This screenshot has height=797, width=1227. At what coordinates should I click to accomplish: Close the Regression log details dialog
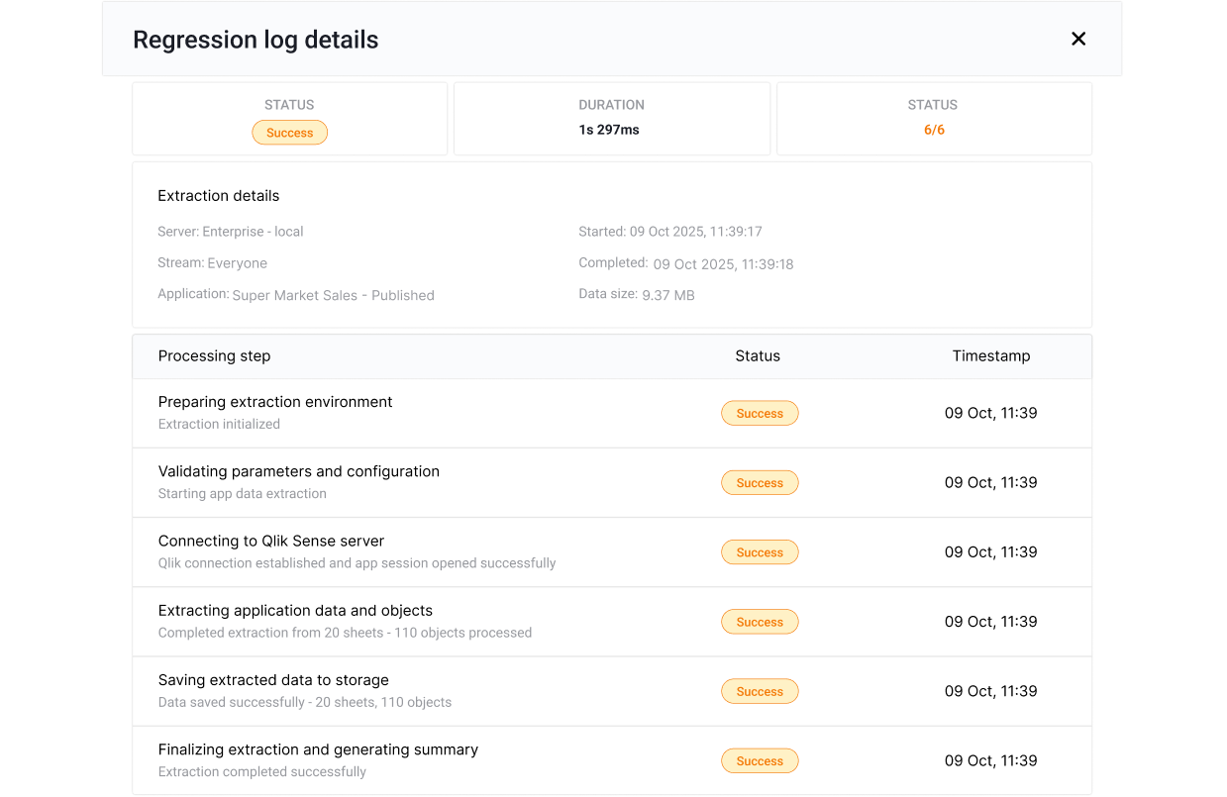pyautogui.click(x=1078, y=39)
